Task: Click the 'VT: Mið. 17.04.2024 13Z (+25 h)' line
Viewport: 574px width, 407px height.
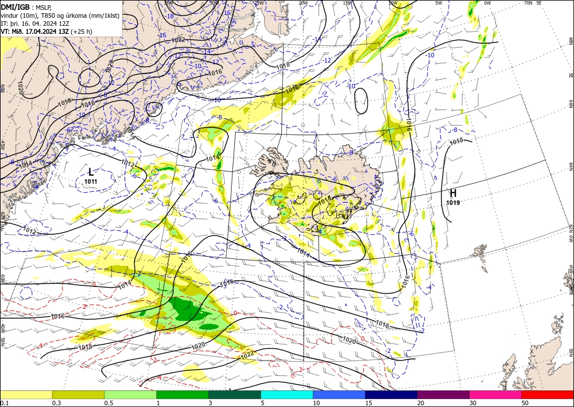Action: click(x=46, y=32)
